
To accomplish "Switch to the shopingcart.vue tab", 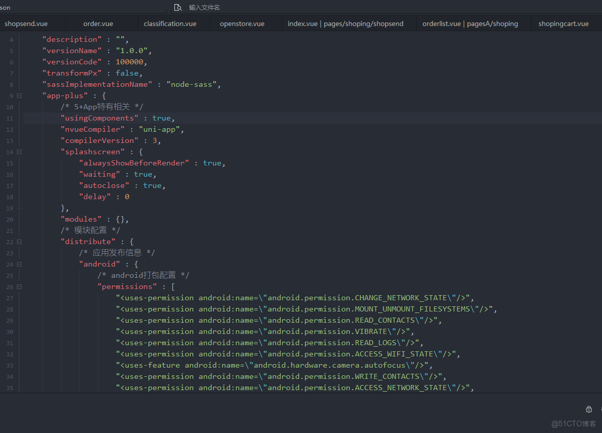I will (563, 23).
